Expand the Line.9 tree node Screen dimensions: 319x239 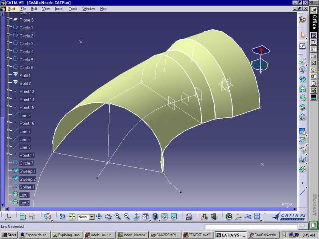[8, 146]
